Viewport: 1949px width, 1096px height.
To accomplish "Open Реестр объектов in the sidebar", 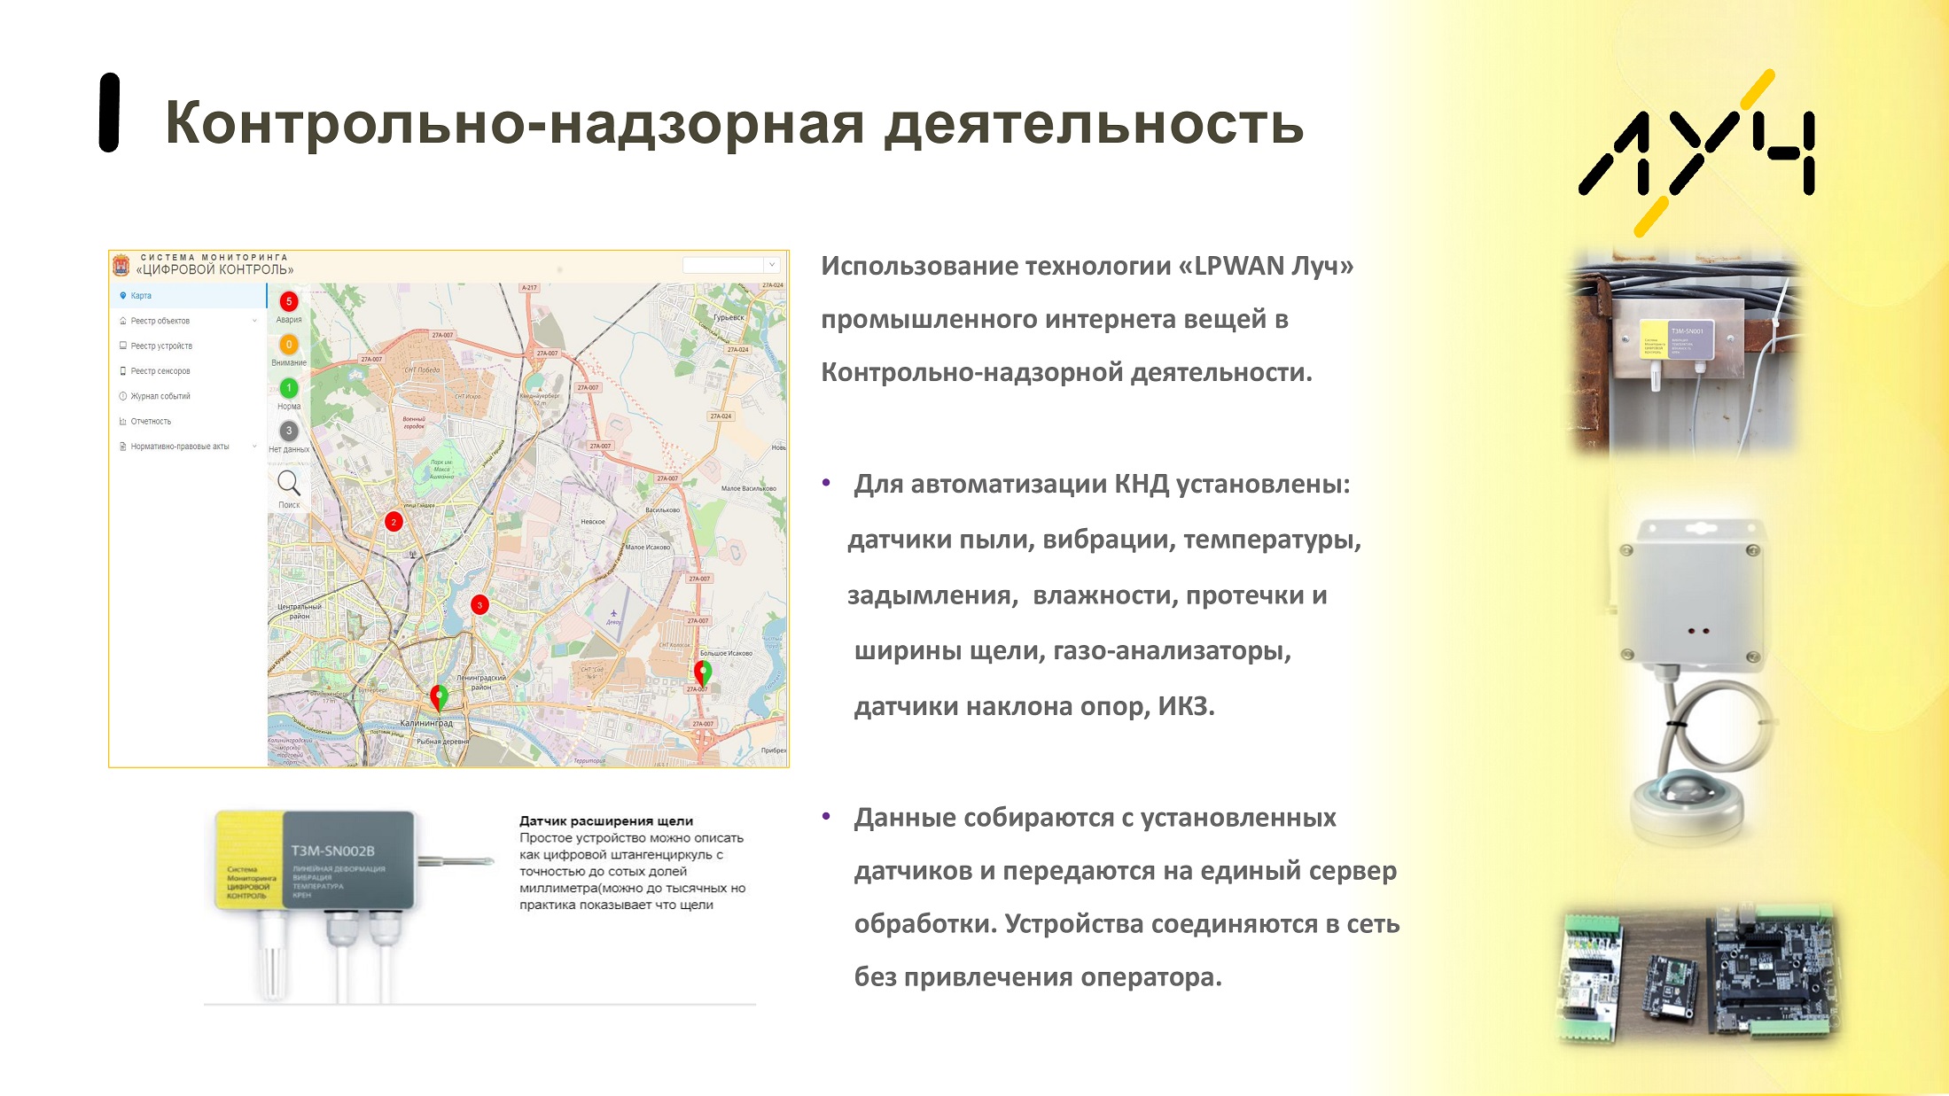I will coord(188,321).
